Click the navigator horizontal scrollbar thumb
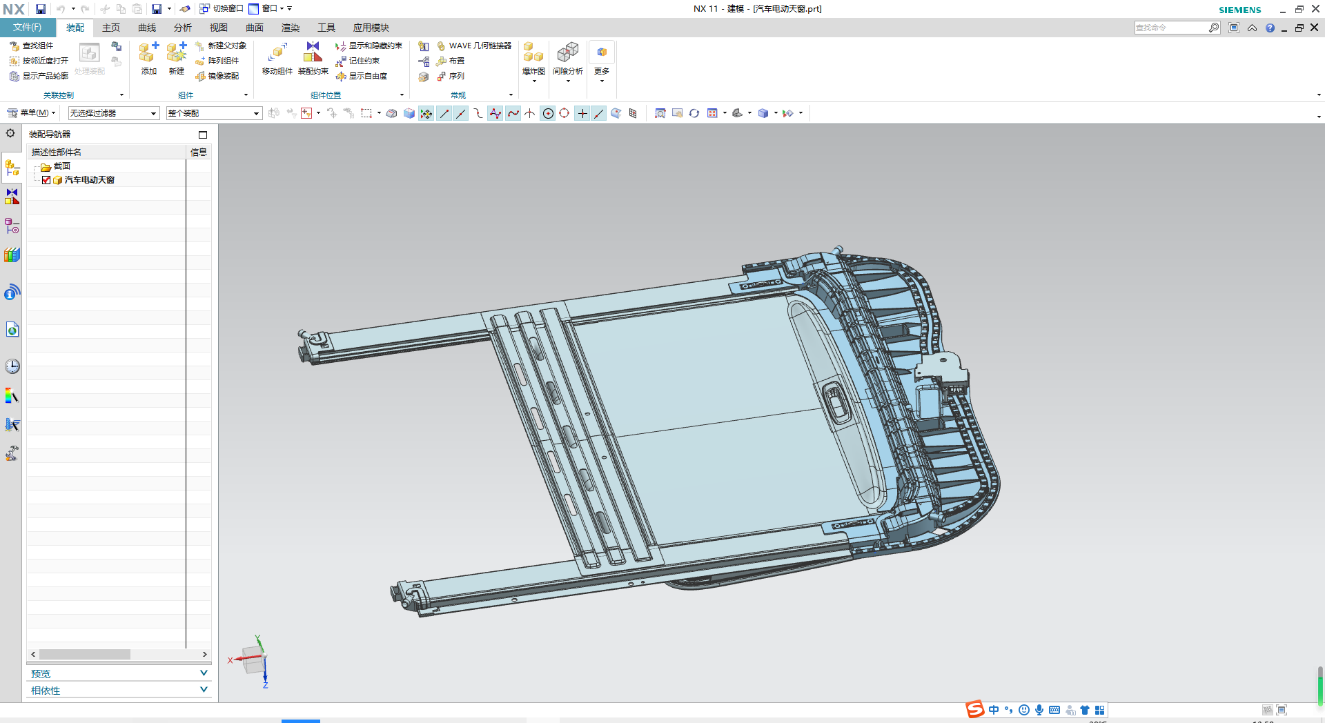This screenshot has width=1325, height=723. 85,654
